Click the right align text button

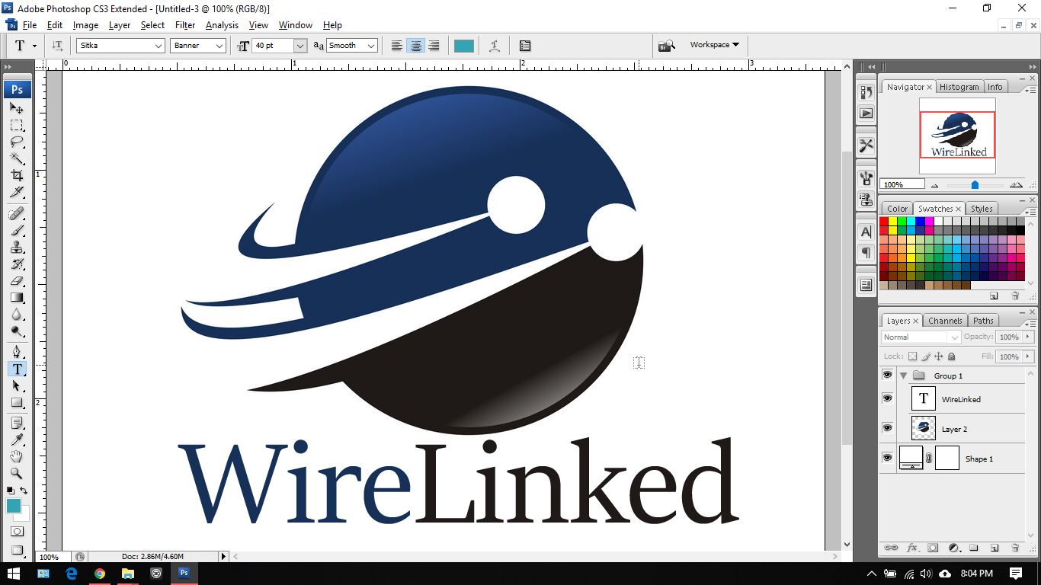click(434, 46)
